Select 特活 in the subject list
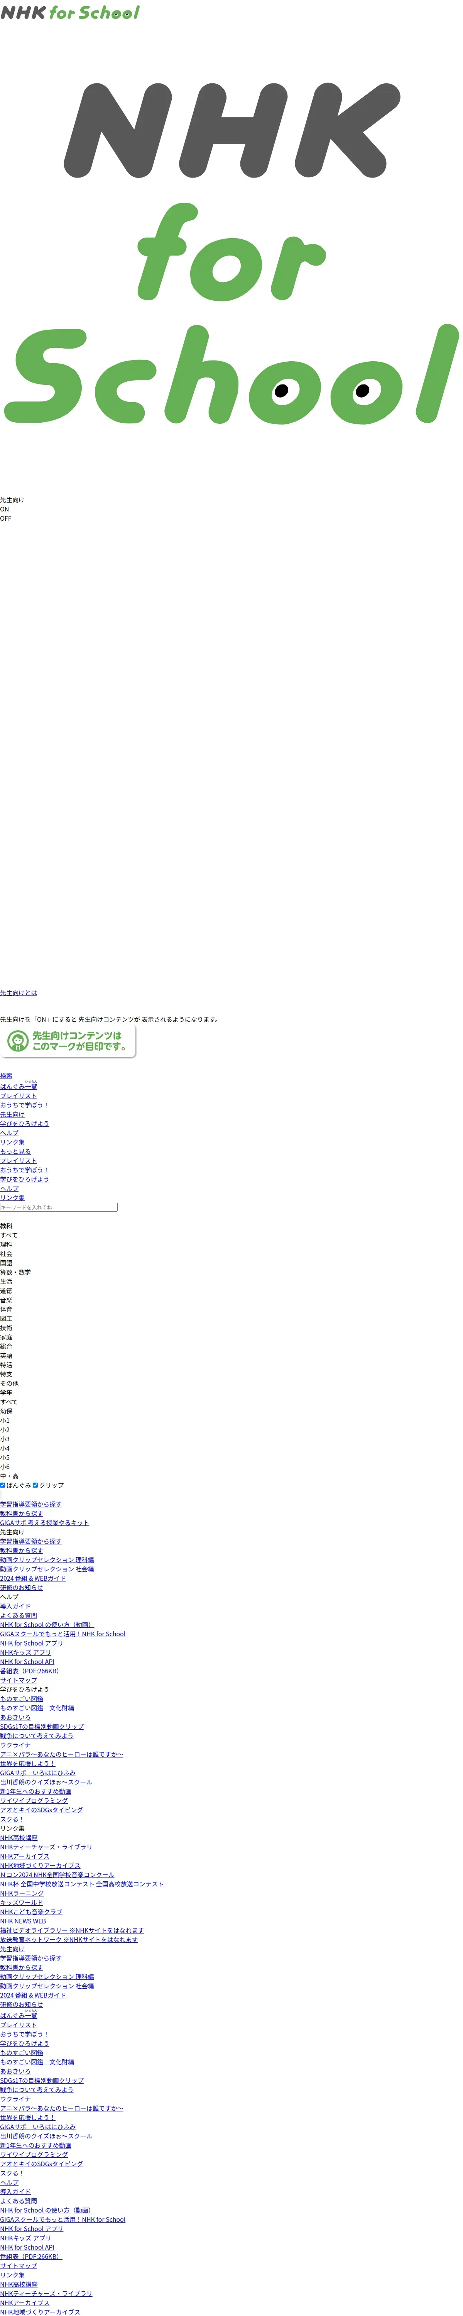This screenshot has height=2316, width=463. [6, 1365]
